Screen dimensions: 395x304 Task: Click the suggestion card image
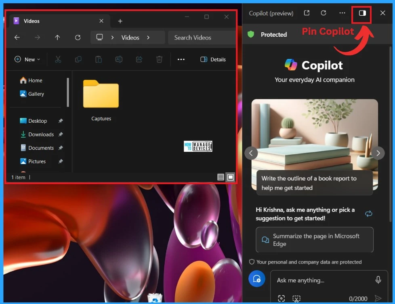314,134
